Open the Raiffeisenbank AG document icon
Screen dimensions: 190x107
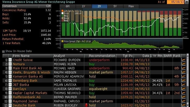click(x=10, y=97)
